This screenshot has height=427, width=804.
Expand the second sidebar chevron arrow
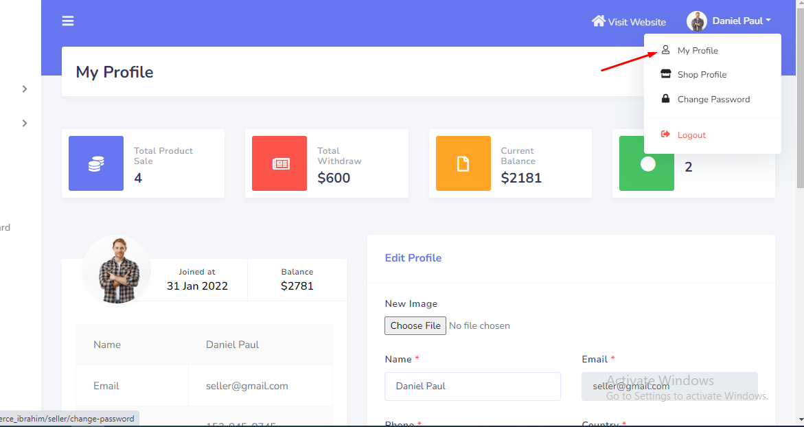point(25,123)
